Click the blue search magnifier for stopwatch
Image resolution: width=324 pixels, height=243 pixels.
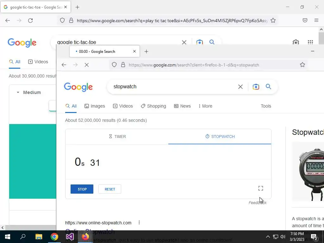point(268,87)
